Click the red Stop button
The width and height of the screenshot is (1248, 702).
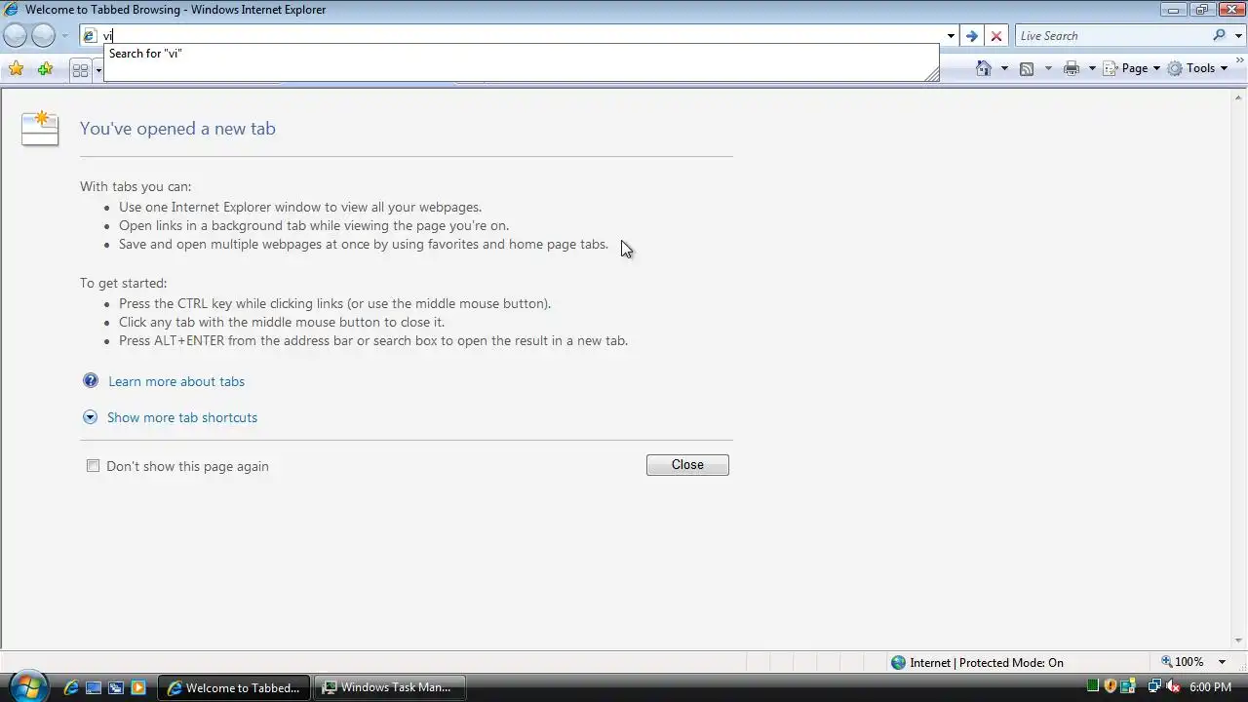(x=995, y=36)
